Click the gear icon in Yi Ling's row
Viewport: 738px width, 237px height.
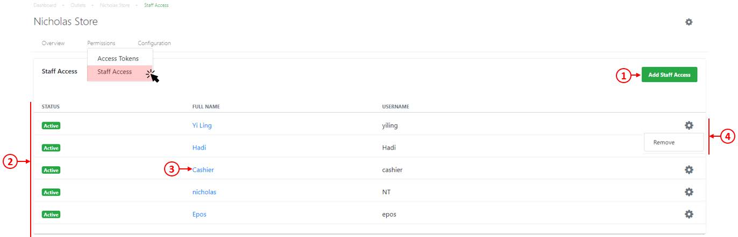point(689,125)
